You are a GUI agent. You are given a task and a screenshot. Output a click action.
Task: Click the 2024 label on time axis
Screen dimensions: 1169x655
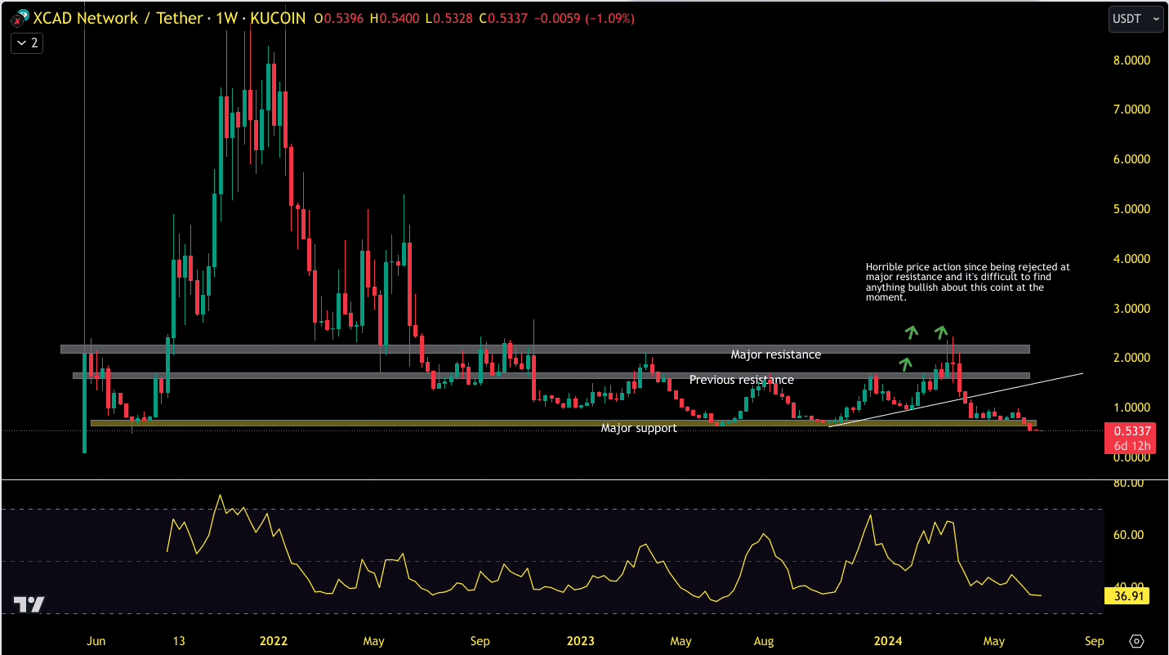point(888,641)
